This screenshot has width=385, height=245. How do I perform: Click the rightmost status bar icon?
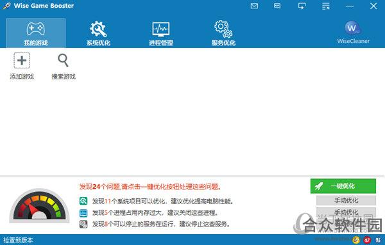(x=378, y=240)
